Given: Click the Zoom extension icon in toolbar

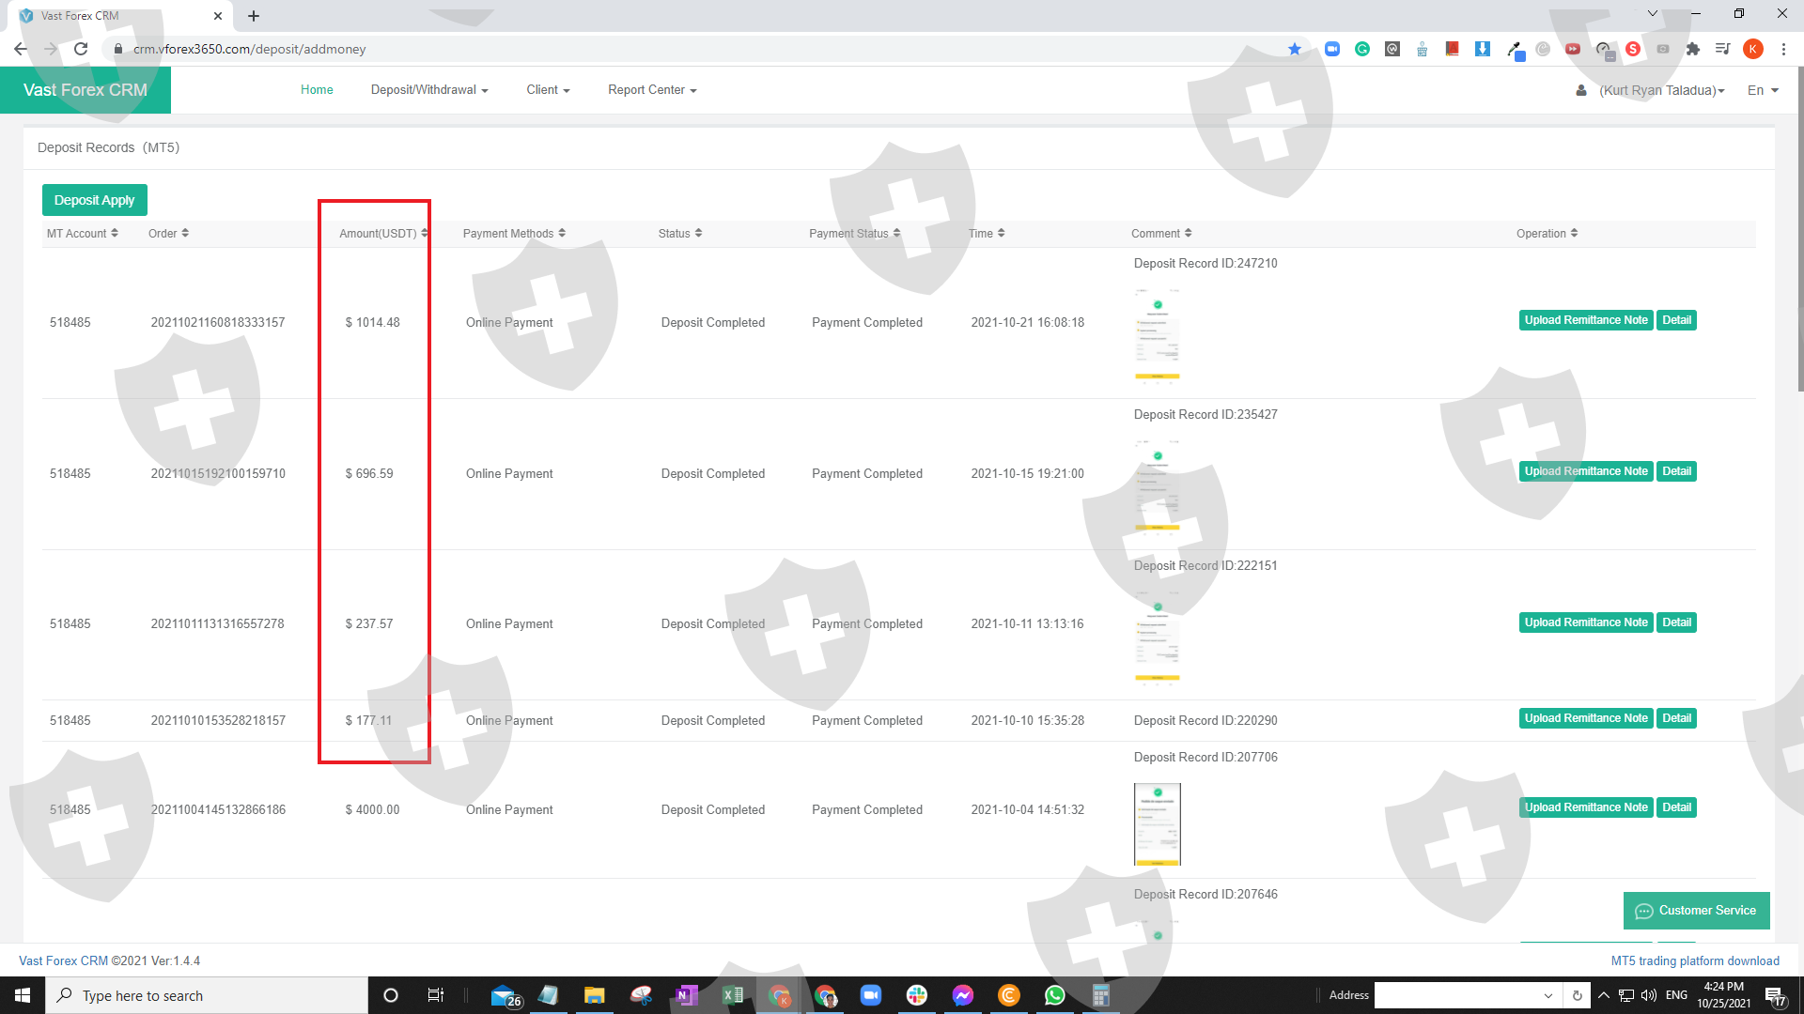Looking at the screenshot, I should point(1332,49).
